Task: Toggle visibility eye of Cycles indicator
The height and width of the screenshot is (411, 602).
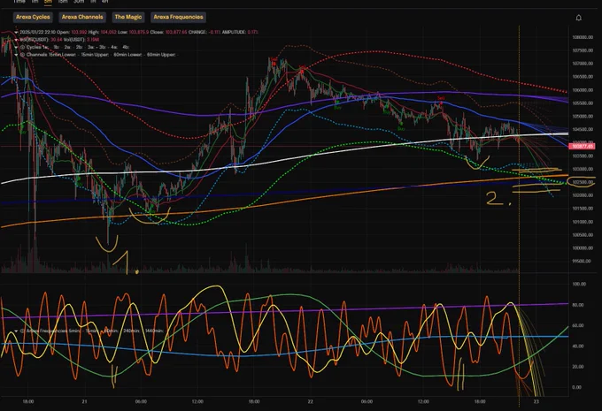Action: tap(22, 47)
